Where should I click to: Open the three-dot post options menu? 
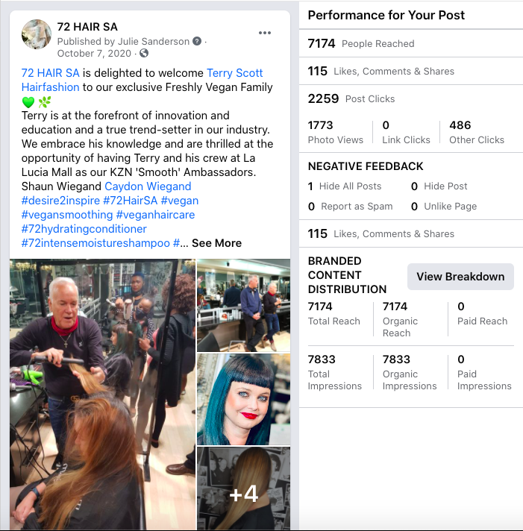[265, 33]
